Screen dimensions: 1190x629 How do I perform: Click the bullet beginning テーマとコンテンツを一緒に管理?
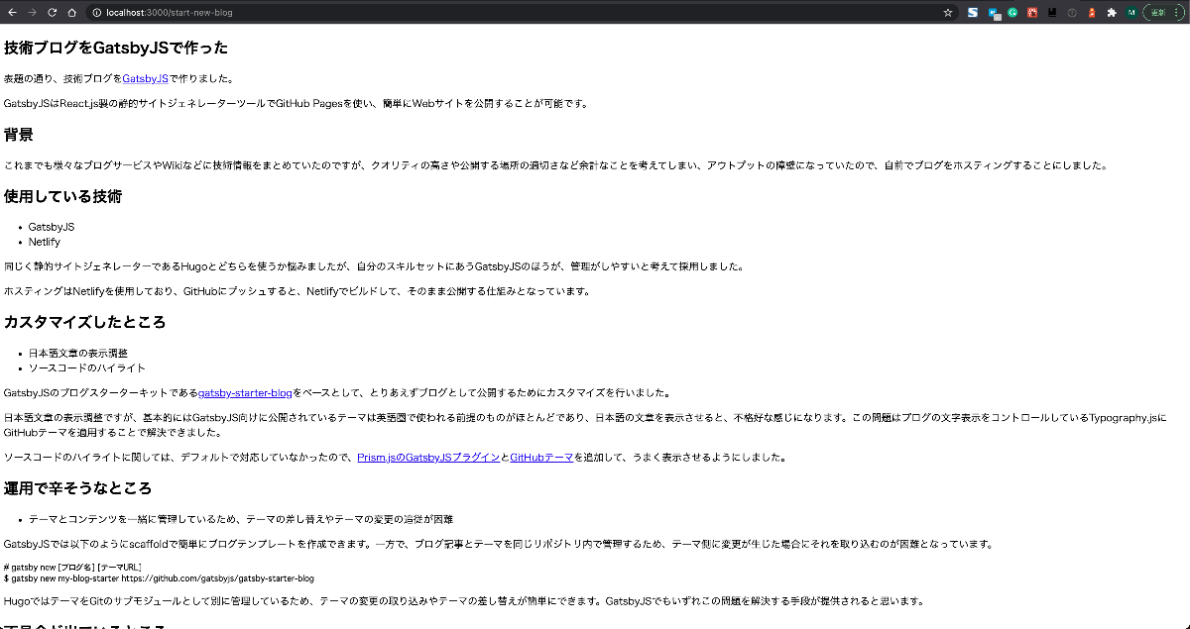coord(241,519)
